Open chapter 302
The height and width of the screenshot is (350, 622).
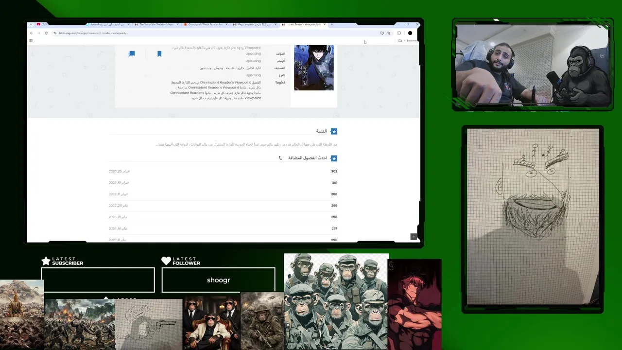(334, 171)
